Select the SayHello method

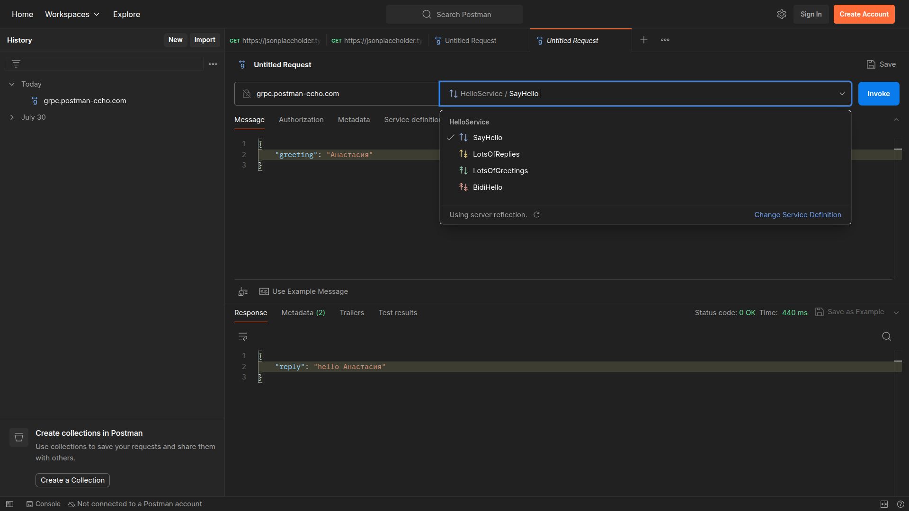tap(645, 138)
